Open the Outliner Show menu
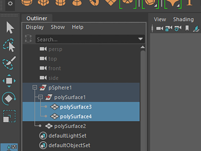The width and height of the screenshot is (201, 151). 58,27
